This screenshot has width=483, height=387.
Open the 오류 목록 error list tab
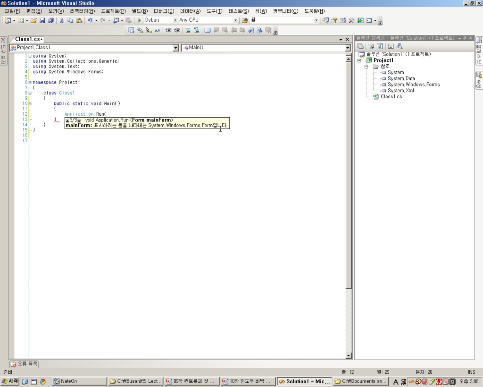tap(24, 364)
